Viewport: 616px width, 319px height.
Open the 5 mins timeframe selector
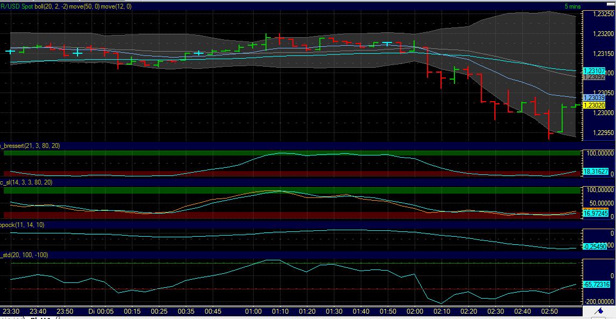[x=573, y=7]
